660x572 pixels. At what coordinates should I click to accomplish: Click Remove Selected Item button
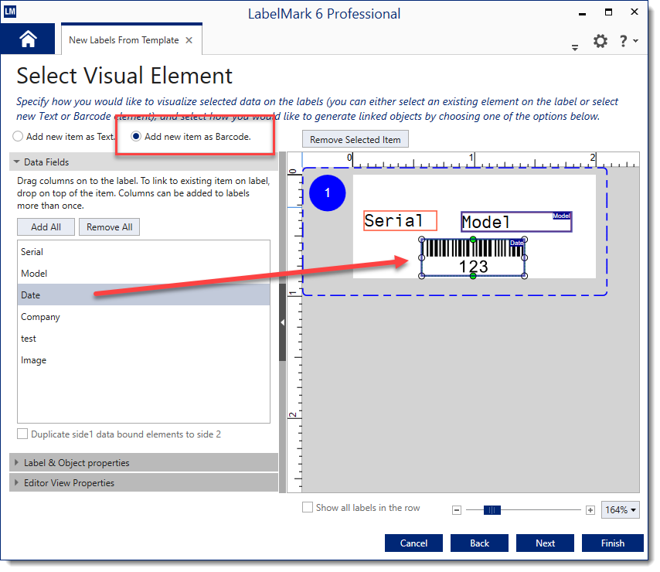coord(355,139)
